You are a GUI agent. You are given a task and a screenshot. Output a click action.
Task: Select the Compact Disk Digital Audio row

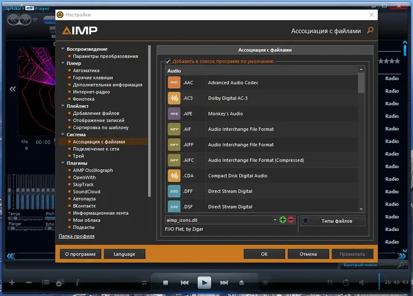tap(262, 175)
